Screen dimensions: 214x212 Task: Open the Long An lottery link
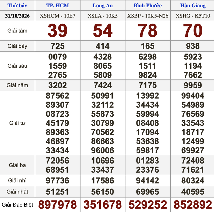[x=103, y=5]
